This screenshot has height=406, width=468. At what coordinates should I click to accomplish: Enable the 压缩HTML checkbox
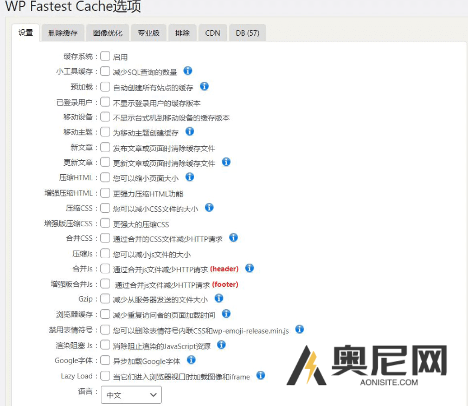pos(105,178)
